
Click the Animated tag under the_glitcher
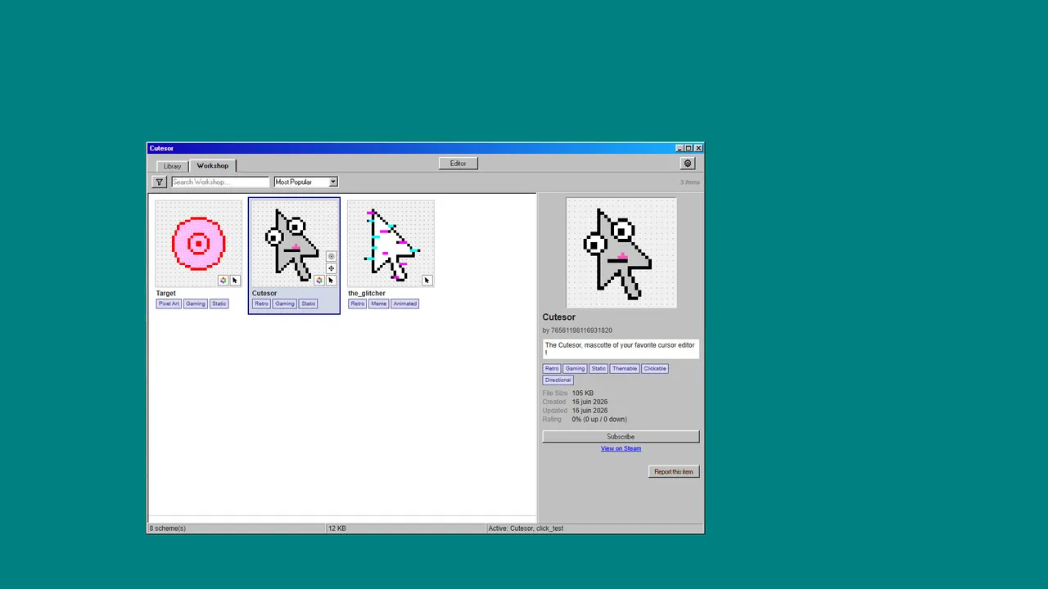(404, 303)
